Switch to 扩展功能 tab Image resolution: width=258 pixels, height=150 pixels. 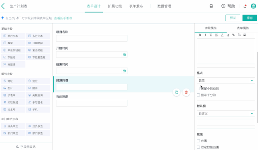pyautogui.click(x=115, y=6)
